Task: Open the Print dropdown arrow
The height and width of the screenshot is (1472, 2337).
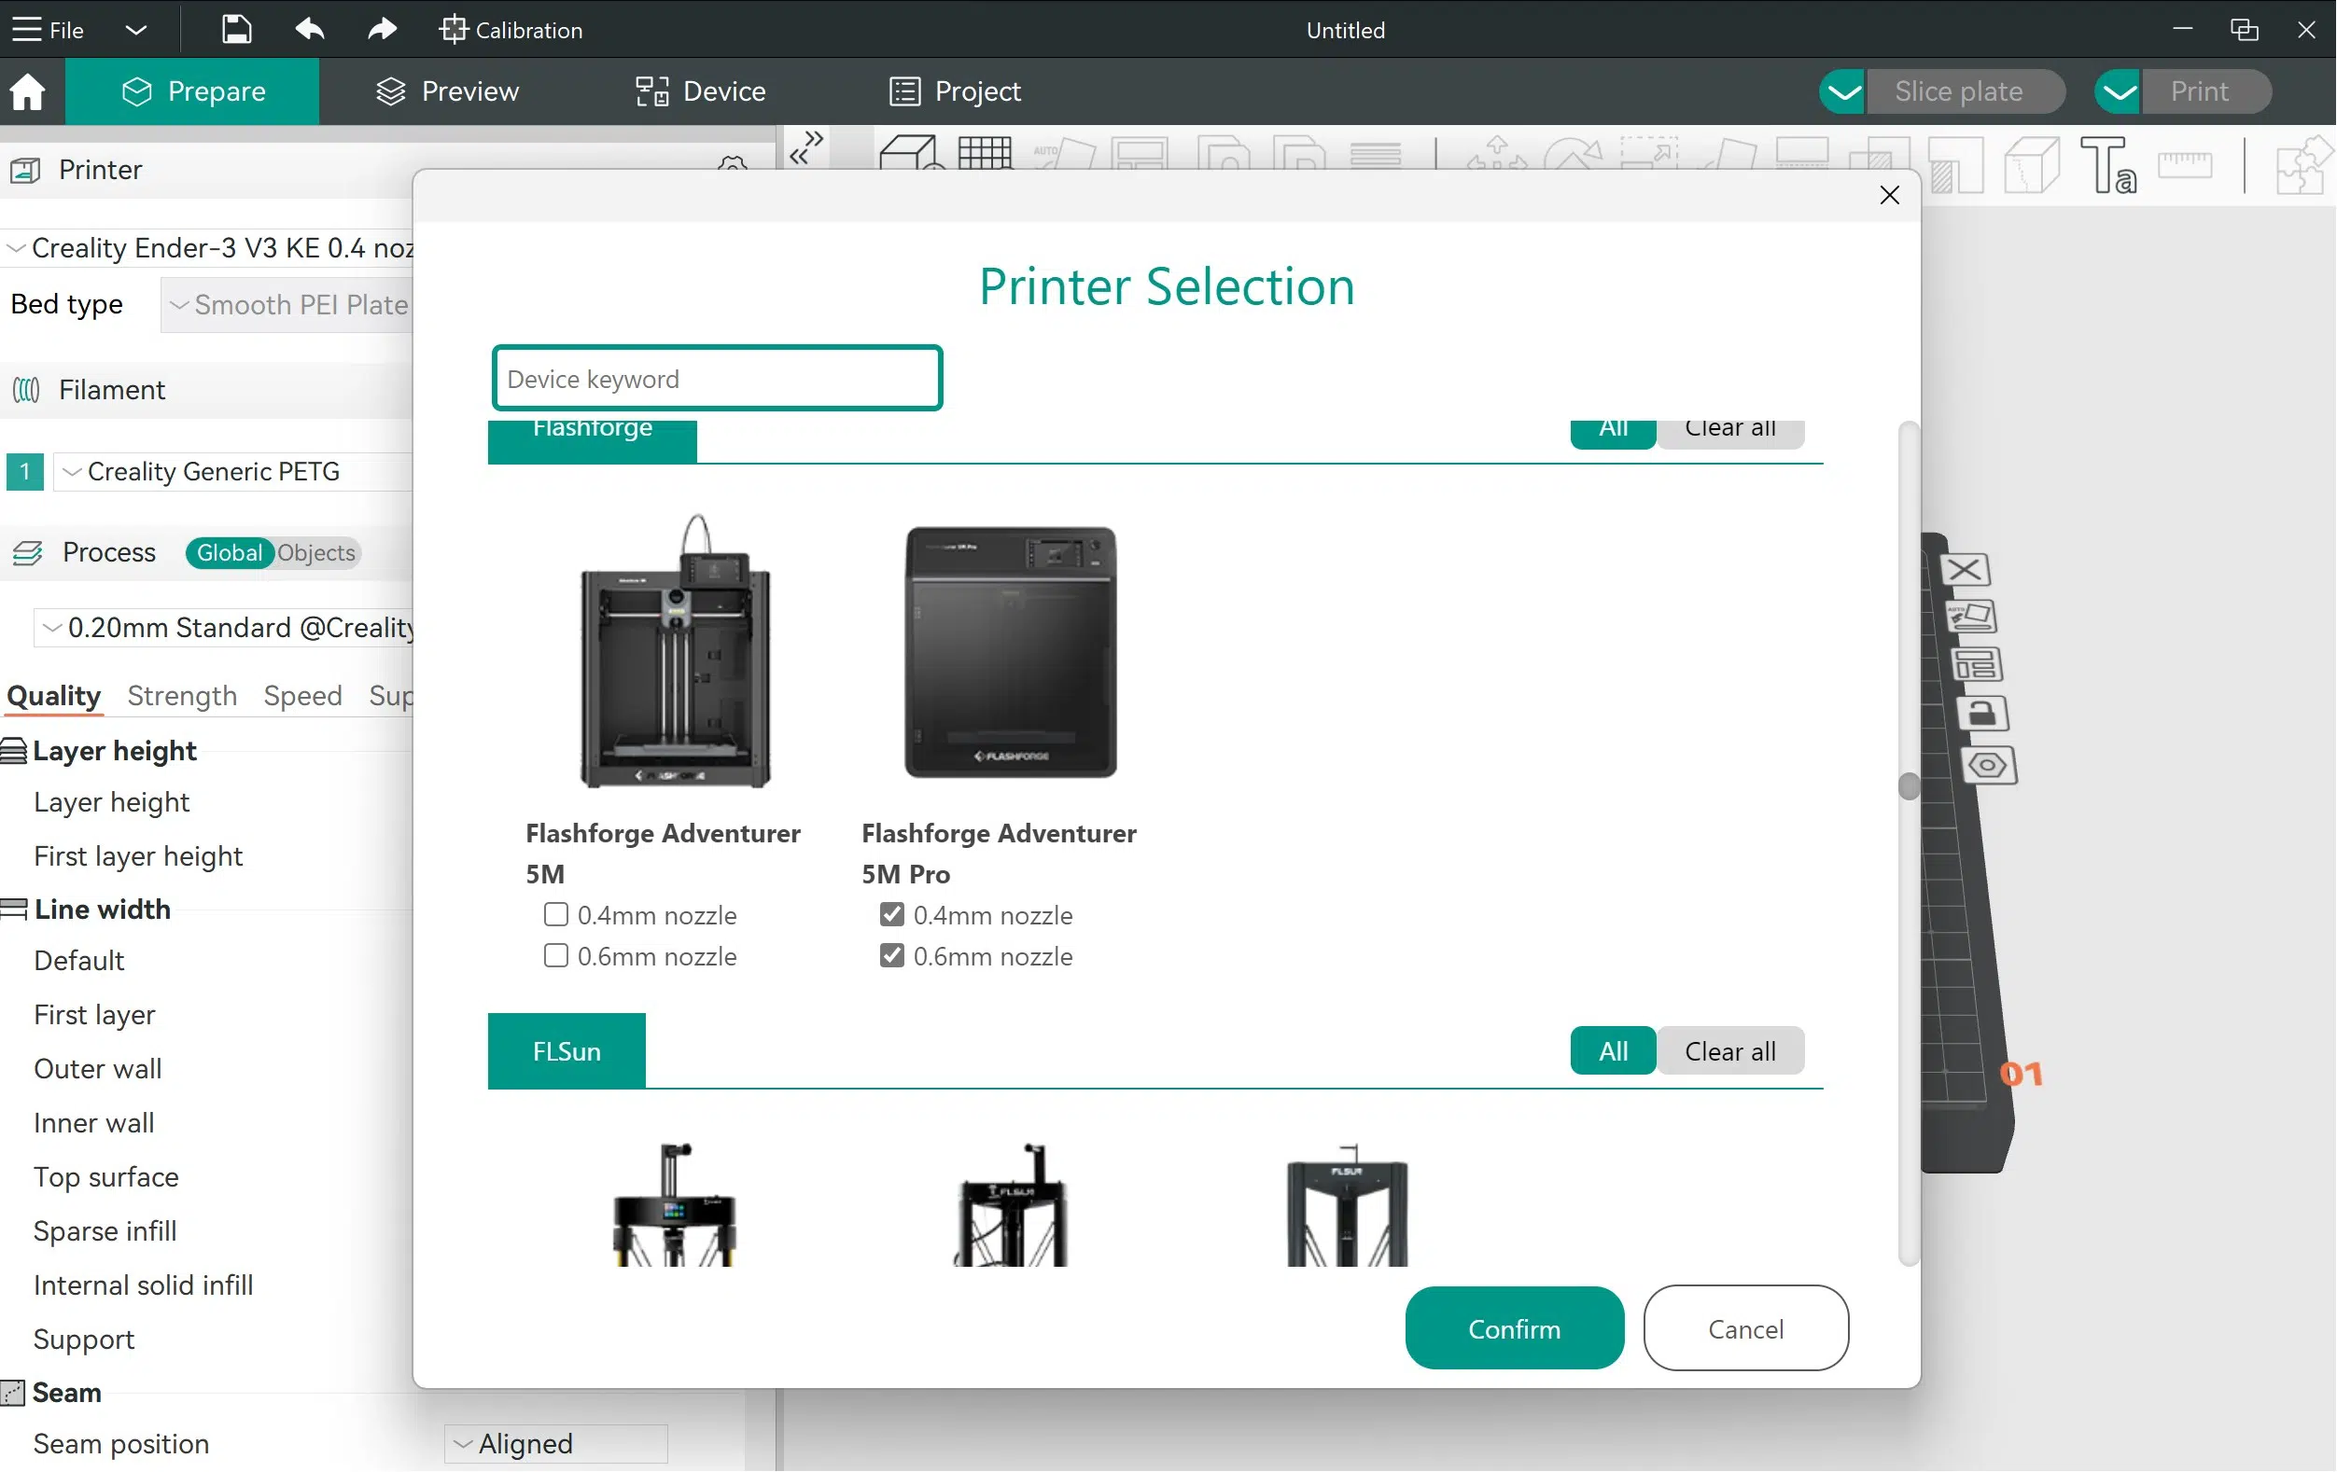Action: 2119,91
